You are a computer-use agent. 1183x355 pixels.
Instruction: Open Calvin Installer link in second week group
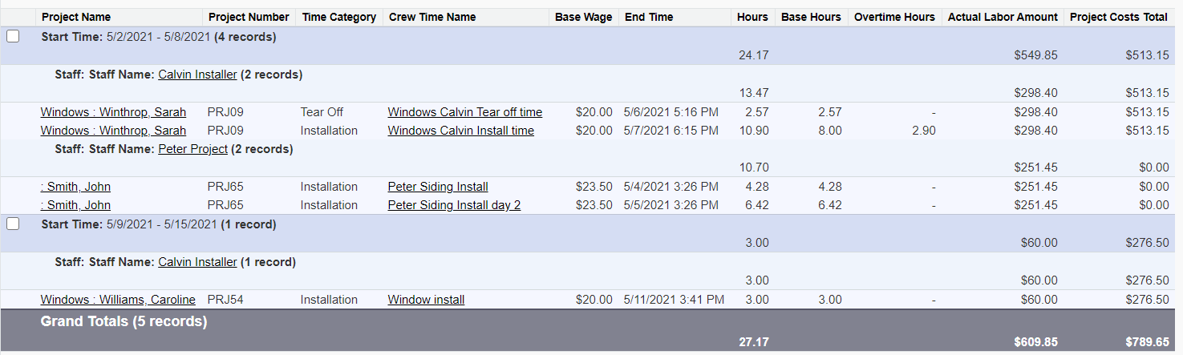coord(197,262)
